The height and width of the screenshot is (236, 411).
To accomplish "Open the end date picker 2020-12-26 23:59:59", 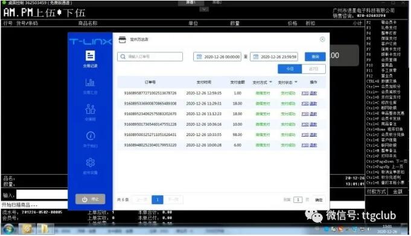I will pyautogui.click(x=274, y=57).
